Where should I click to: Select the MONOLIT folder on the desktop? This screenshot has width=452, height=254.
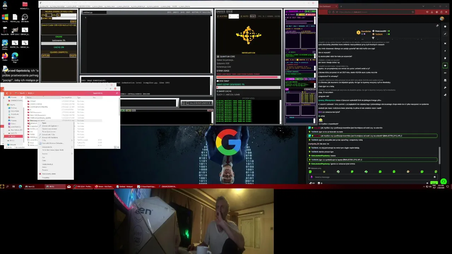click(25, 5)
